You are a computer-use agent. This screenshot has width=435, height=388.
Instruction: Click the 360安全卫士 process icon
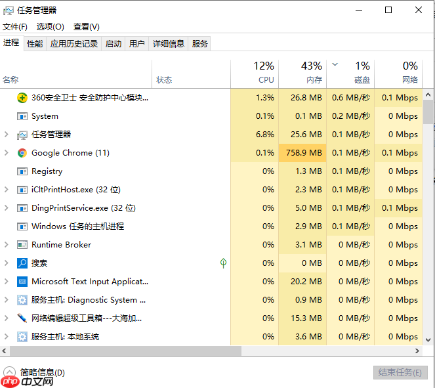pos(22,98)
